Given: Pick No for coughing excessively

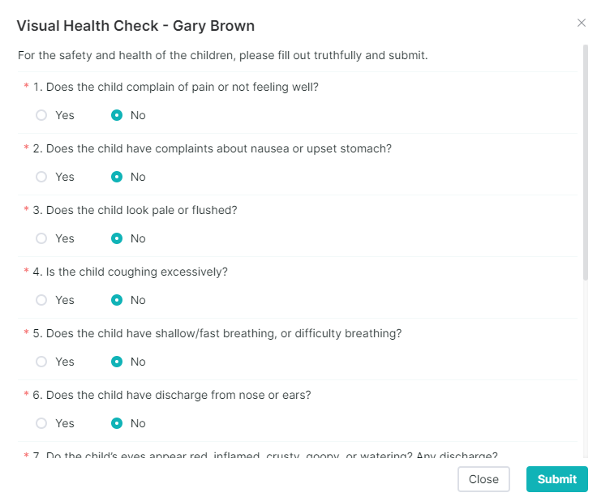Looking at the screenshot, I should click(117, 300).
